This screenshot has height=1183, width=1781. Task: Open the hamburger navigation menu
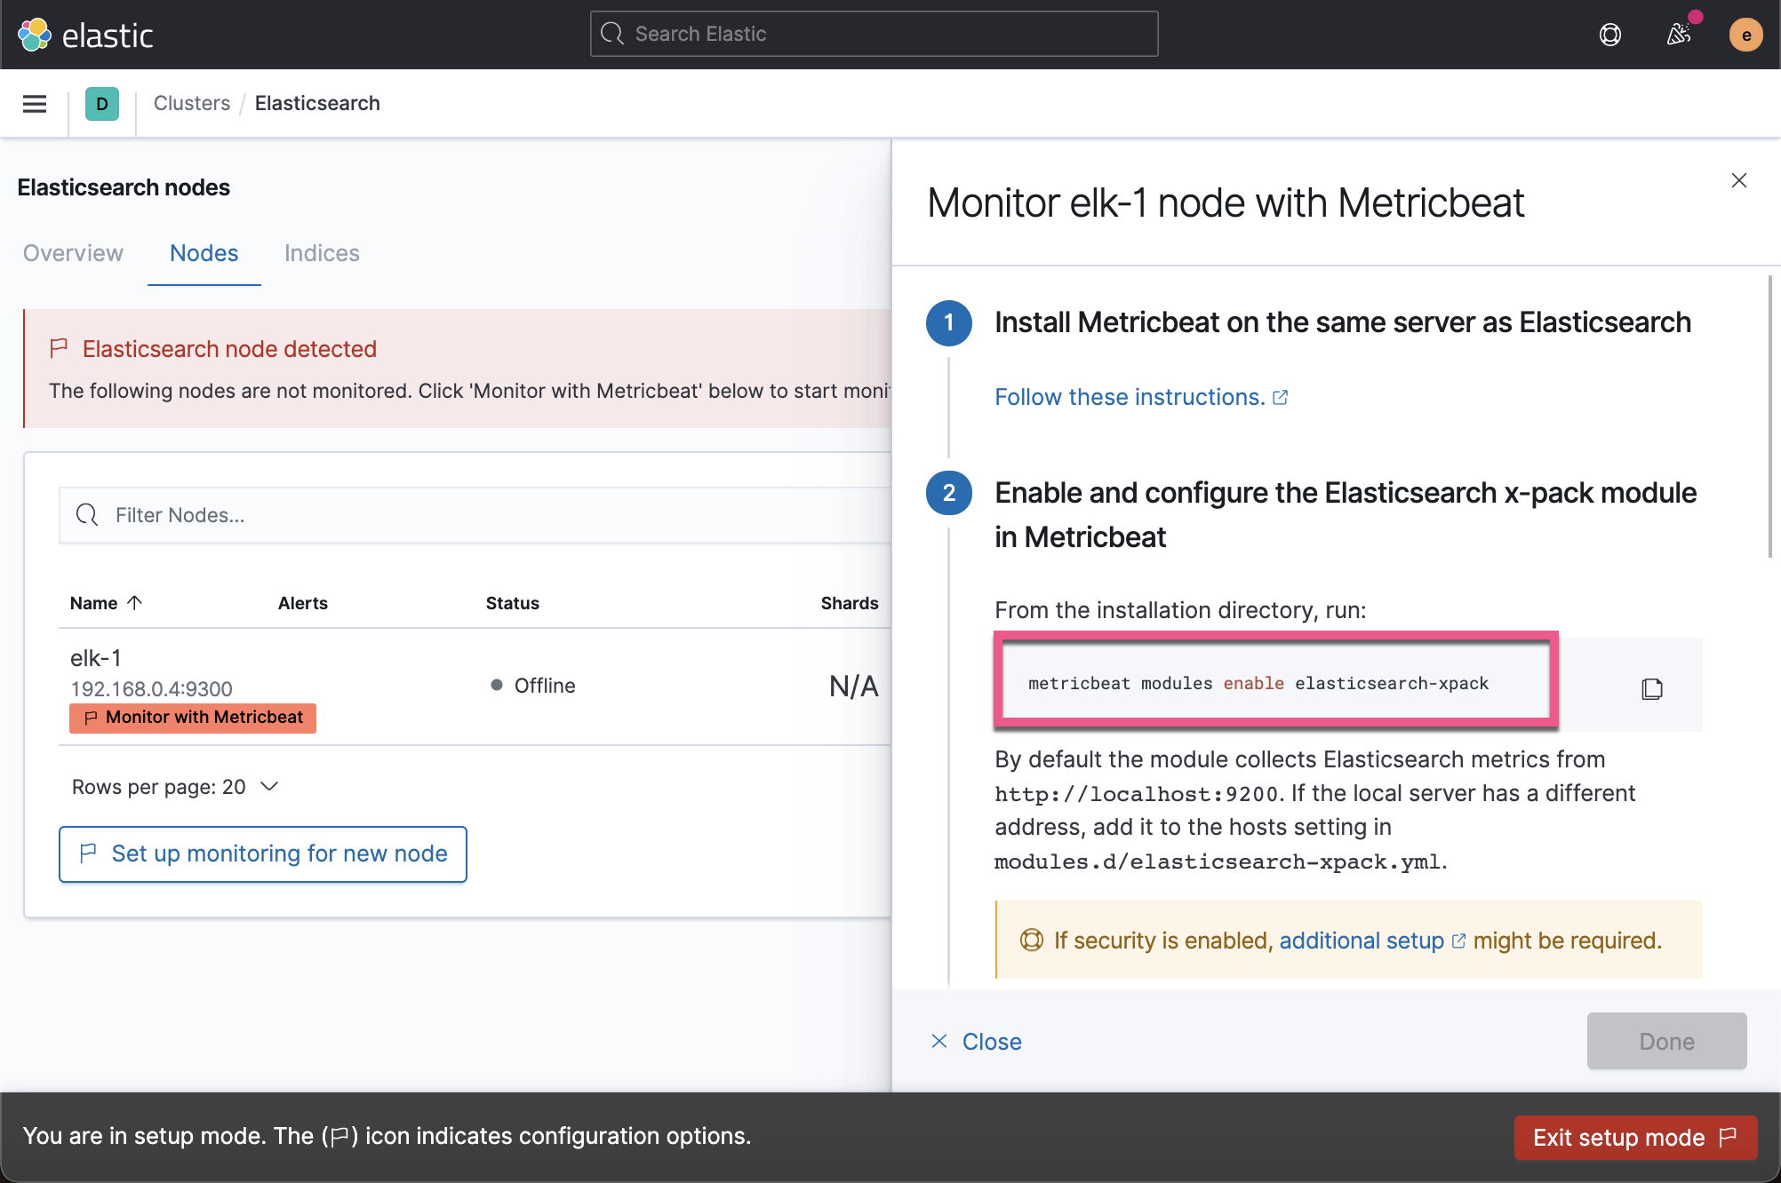point(35,104)
